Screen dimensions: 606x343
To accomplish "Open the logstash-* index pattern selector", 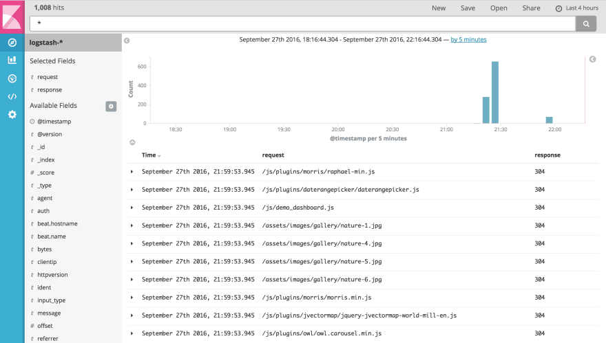I will click(x=73, y=43).
